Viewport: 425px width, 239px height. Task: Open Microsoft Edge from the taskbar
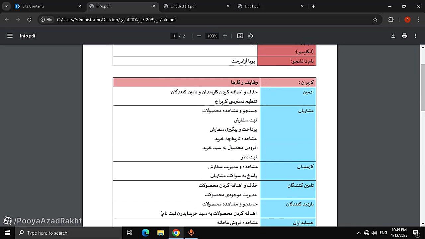point(145,233)
